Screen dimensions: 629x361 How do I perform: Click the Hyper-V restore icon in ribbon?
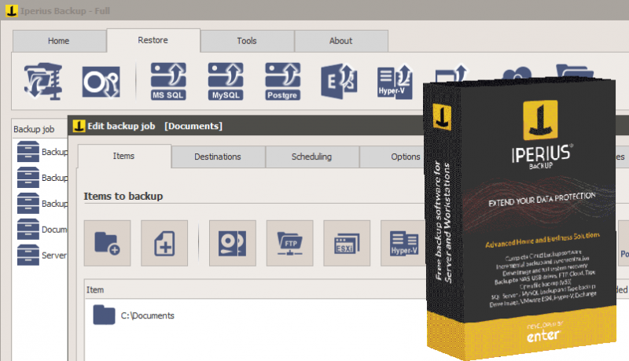(395, 82)
